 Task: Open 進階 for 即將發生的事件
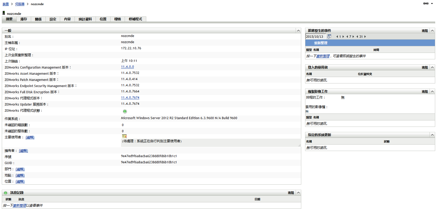click(x=425, y=31)
